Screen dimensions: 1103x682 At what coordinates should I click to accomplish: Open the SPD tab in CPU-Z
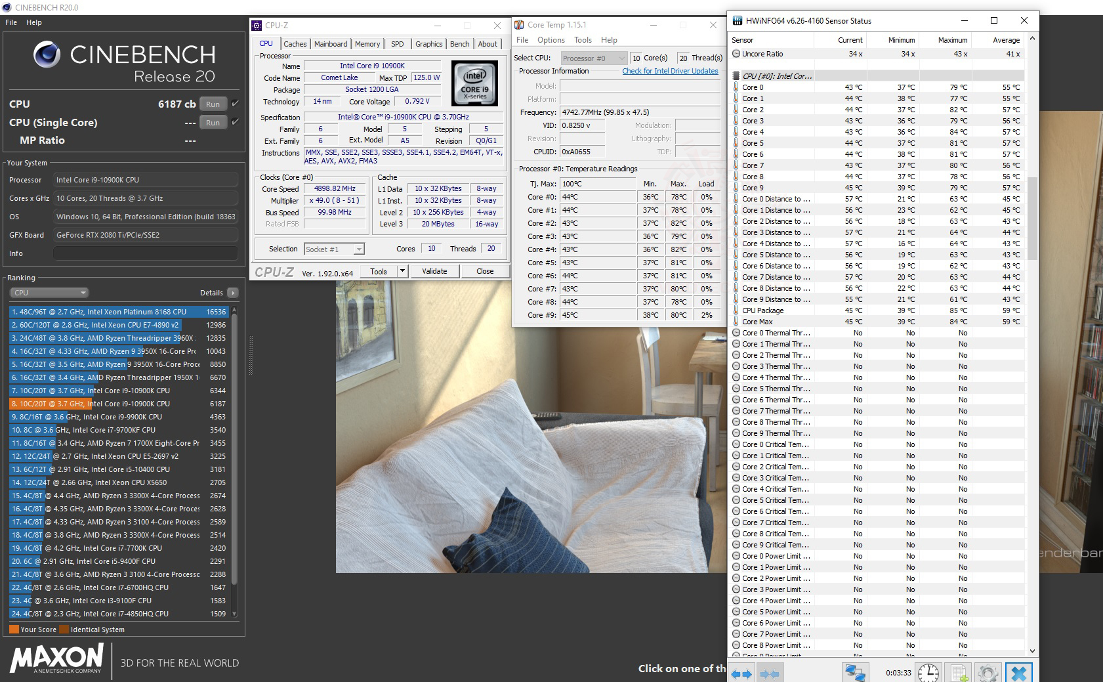(398, 44)
